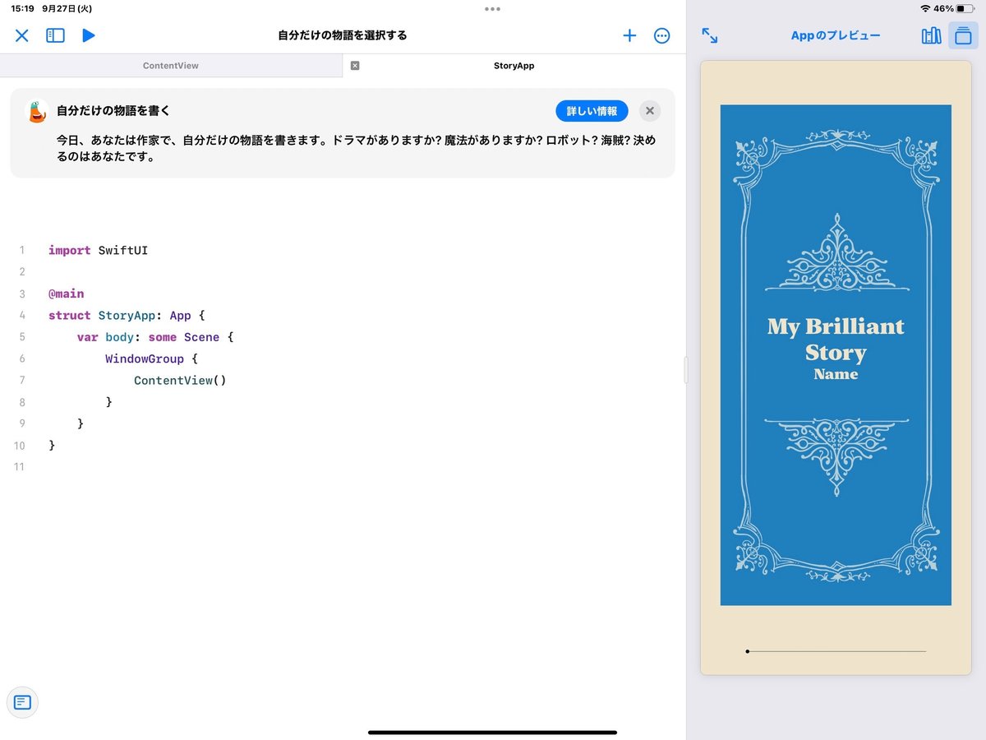Image resolution: width=986 pixels, height=740 pixels.
Task: Close the StoryApp tab with its X
Action: [x=355, y=66]
